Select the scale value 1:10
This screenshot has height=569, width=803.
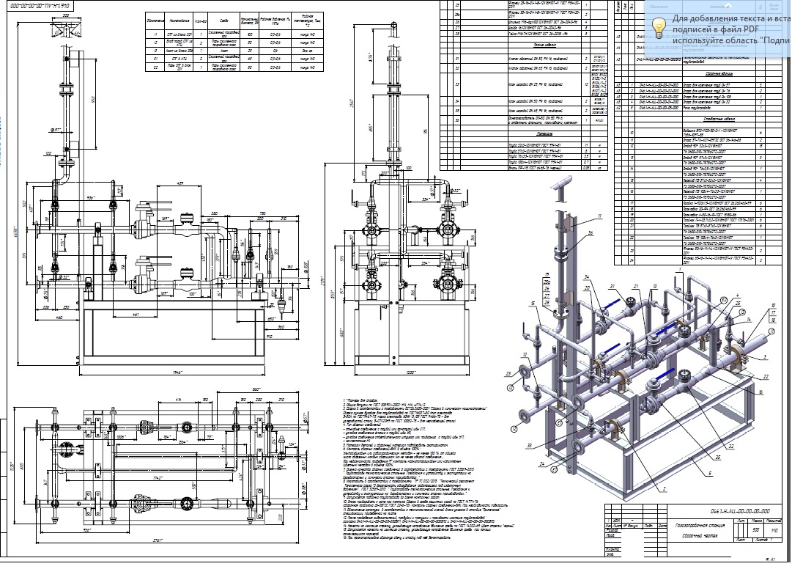(x=773, y=530)
